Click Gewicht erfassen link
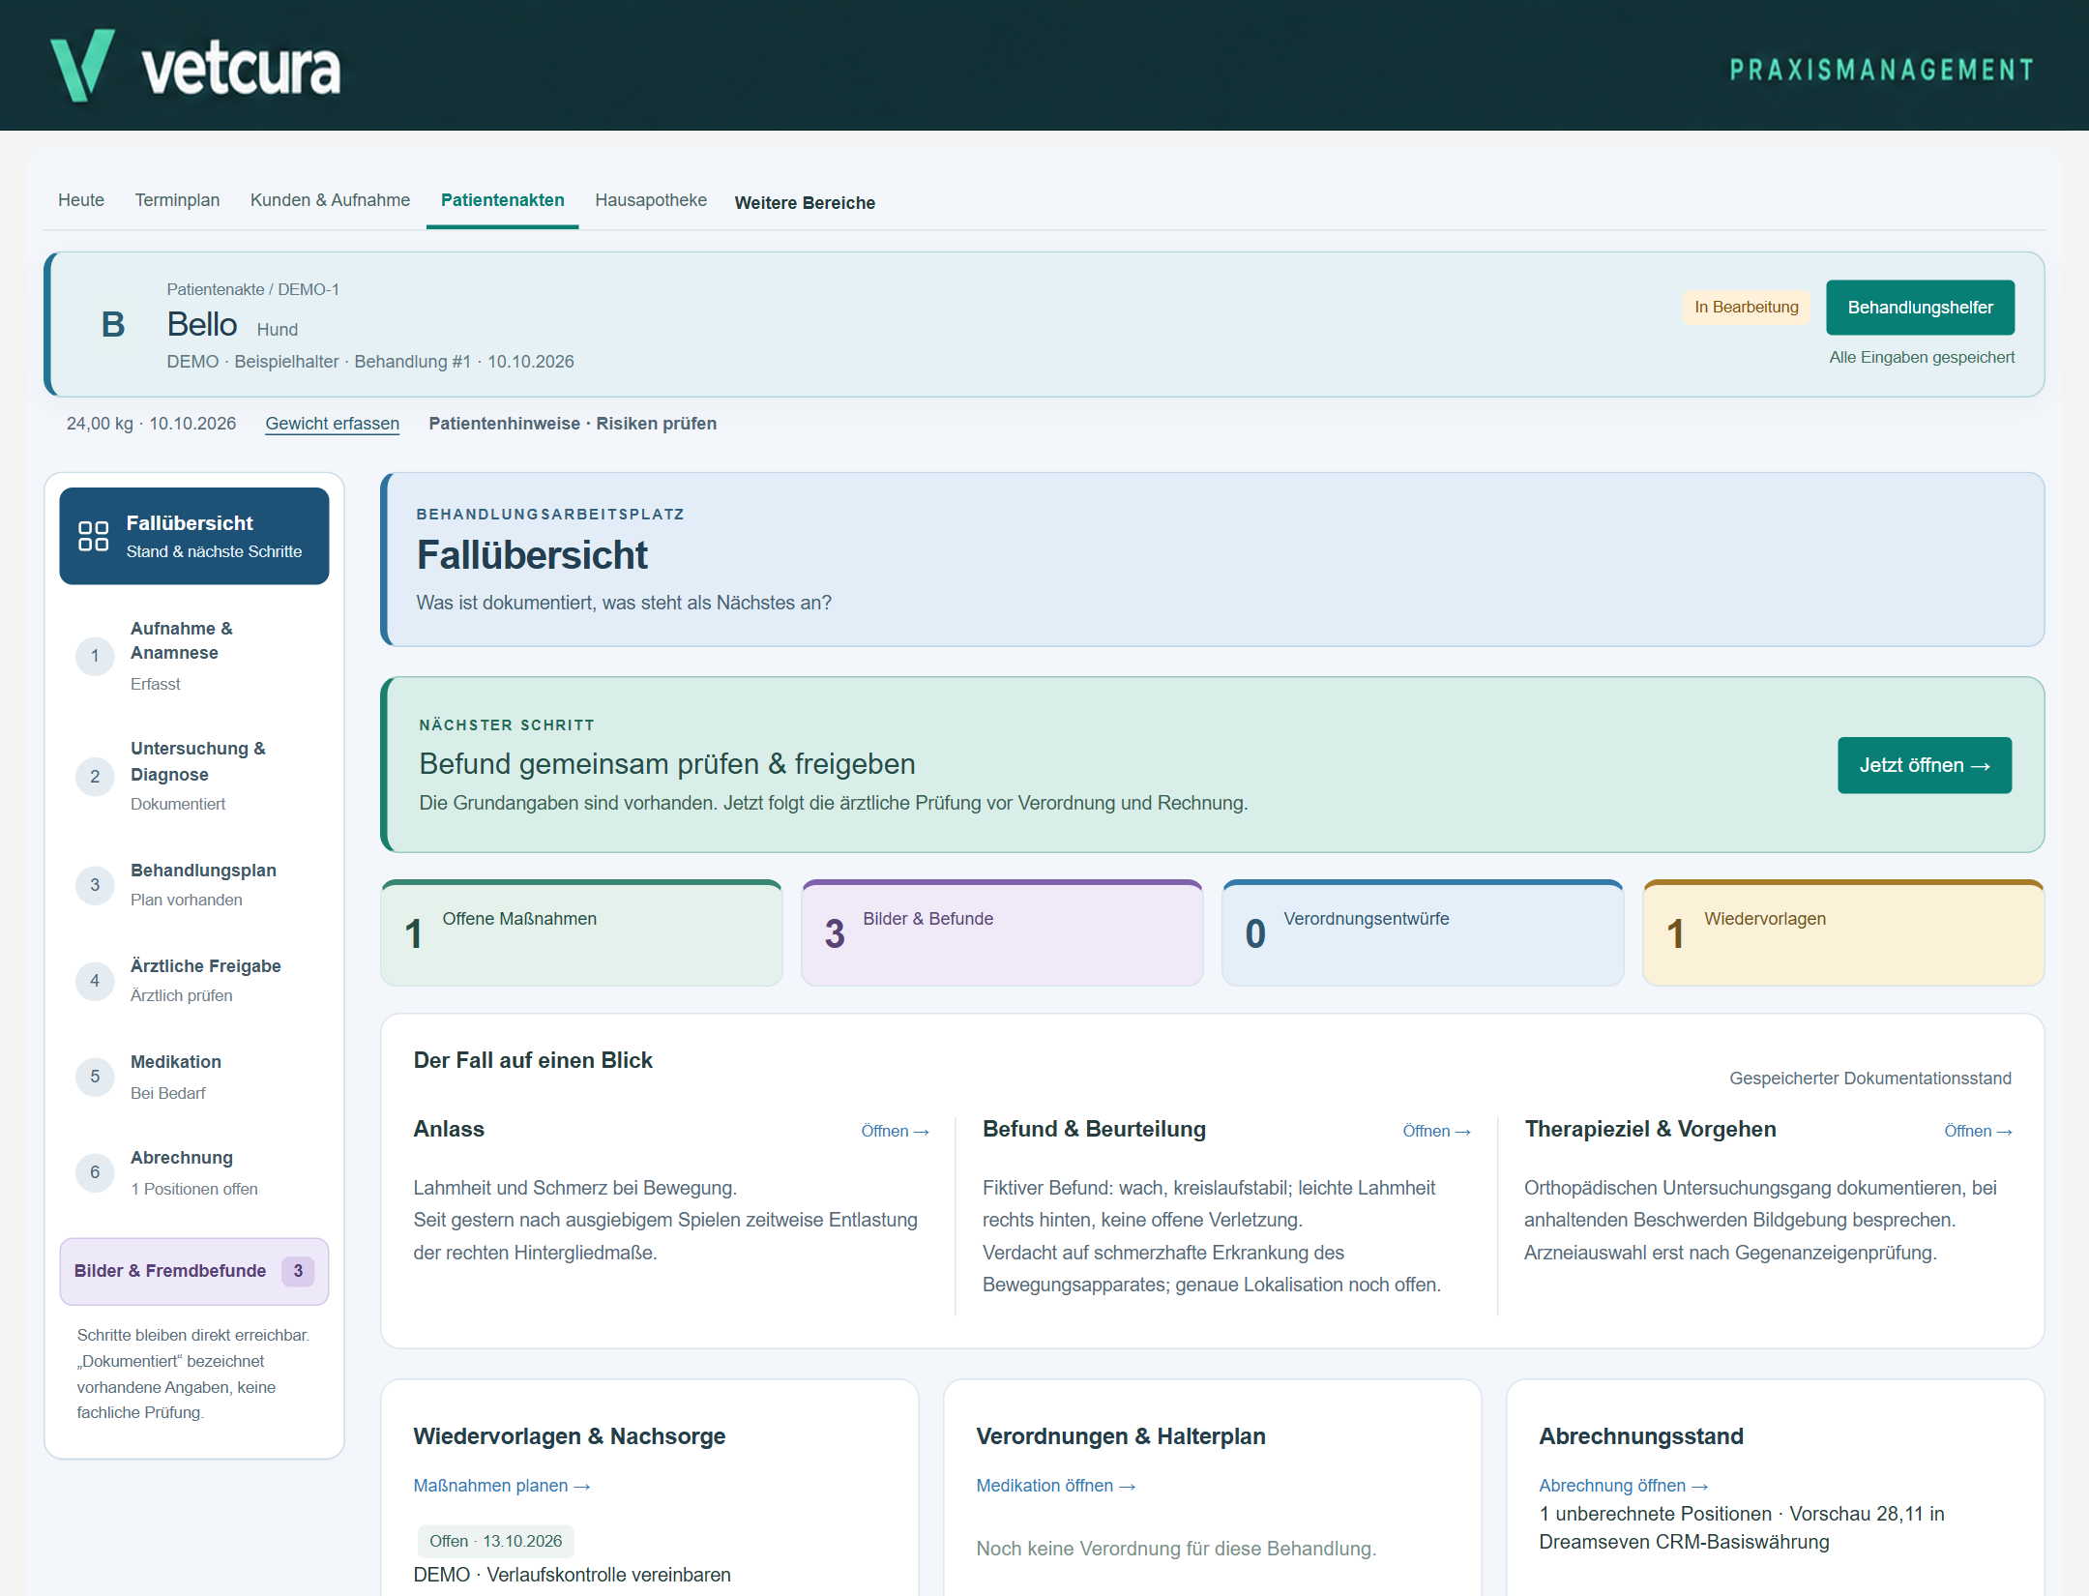Viewport: 2089px width, 1596px height. [332, 424]
